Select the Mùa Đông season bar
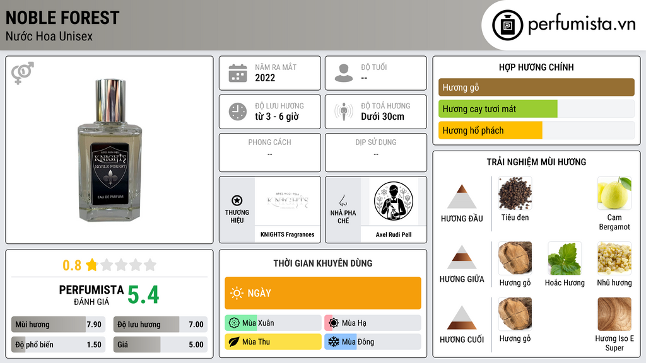The height and width of the screenshot is (363, 646). [x=373, y=342]
